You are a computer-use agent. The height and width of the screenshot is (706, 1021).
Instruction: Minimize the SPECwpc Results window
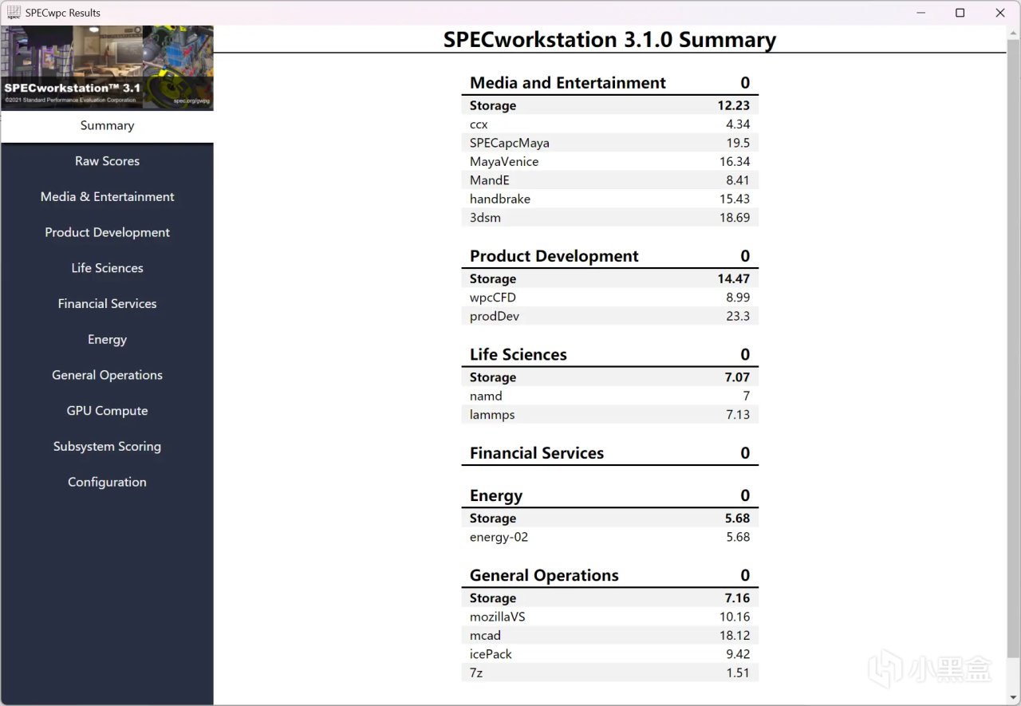[921, 13]
